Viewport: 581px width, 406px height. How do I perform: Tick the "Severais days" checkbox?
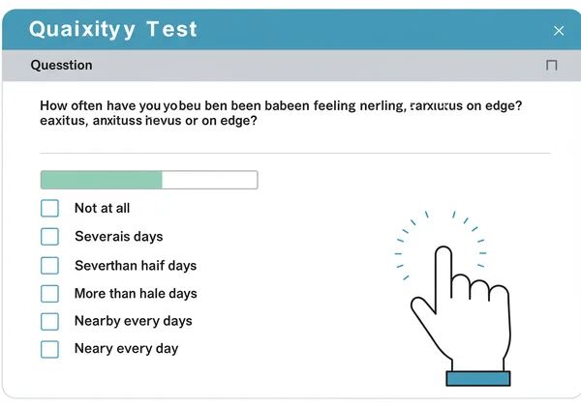(x=49, y=236)
